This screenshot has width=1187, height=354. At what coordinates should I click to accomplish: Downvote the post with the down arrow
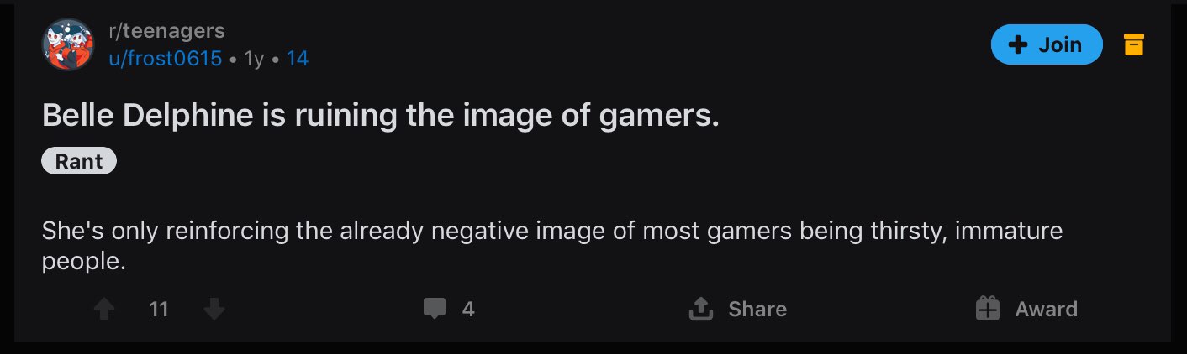[x=214, y=310]
